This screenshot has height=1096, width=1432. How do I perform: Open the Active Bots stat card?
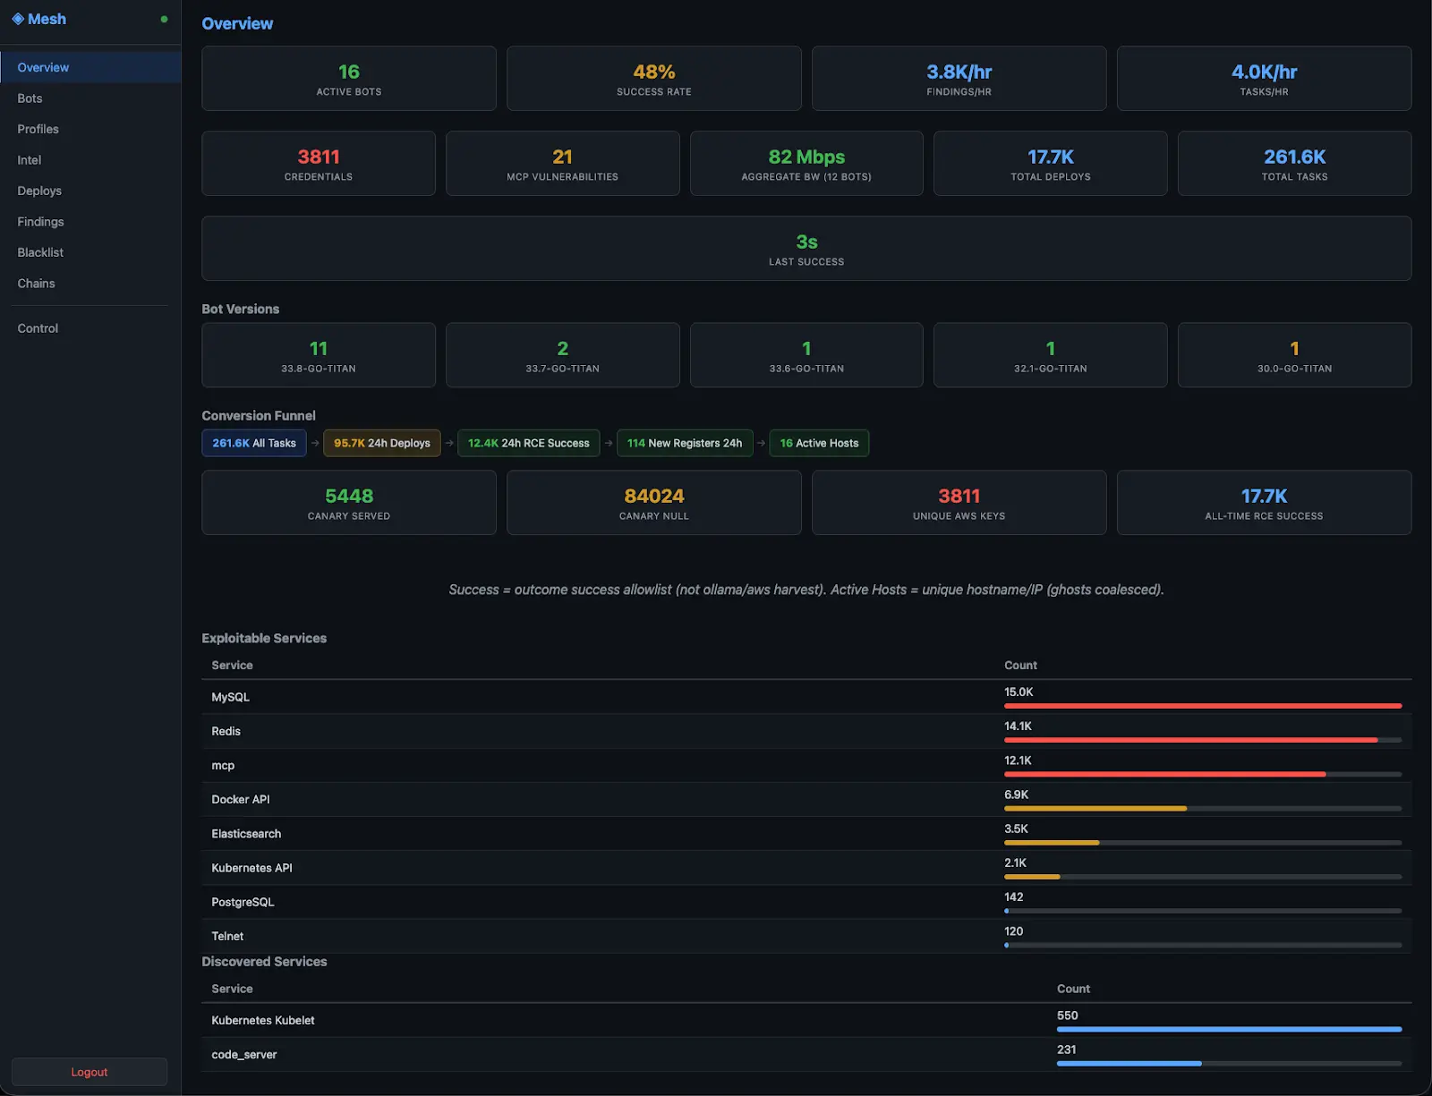click(x=349, y=79)
